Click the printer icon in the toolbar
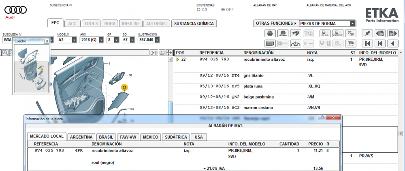Viewport: 405px width, 171px height. point(270,34)
